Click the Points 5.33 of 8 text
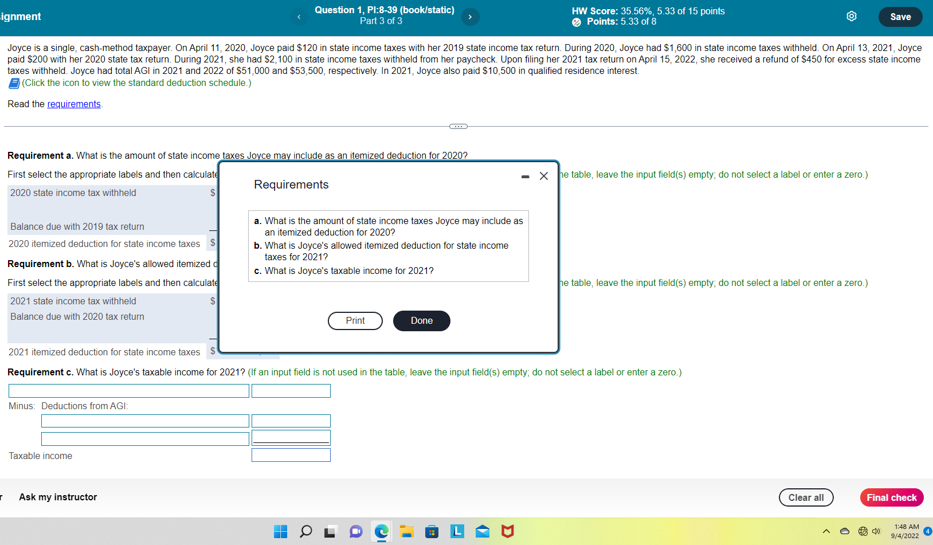 tap(621, 22)
